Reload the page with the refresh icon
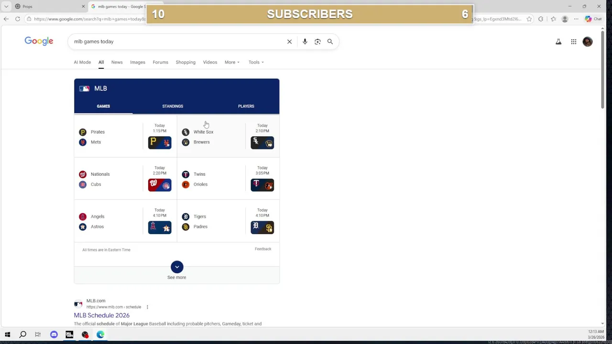612x344 pixels. tap(18, 19)
